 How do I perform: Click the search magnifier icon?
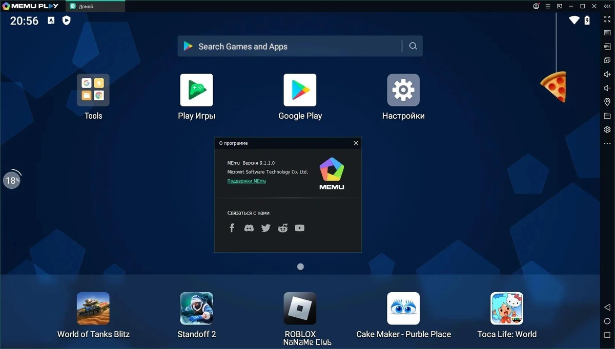click(x=413, y=46)
